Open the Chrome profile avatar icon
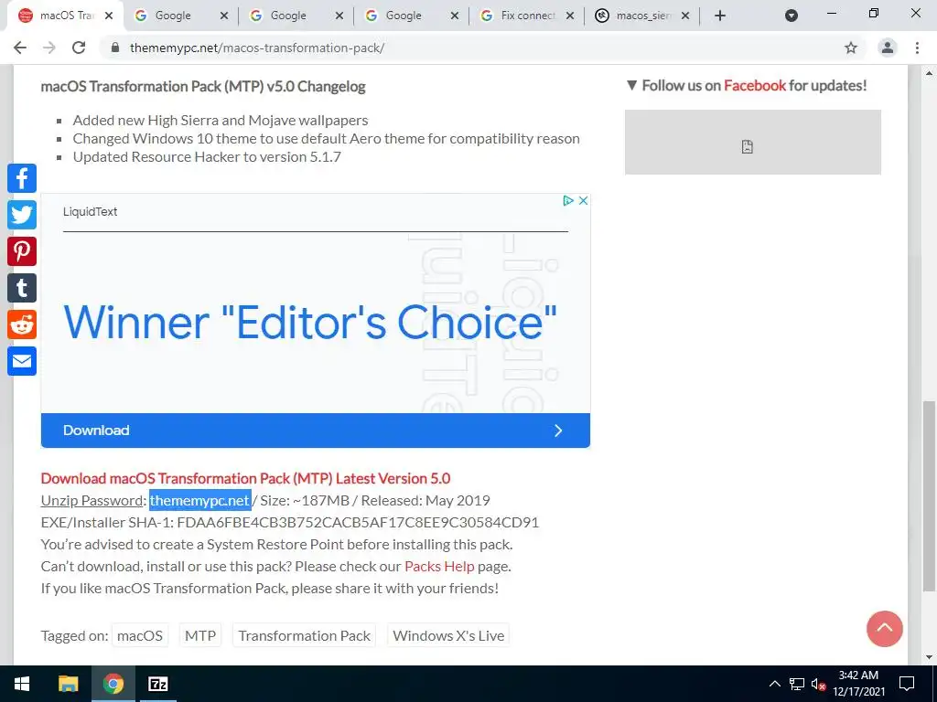 (x=888, y=48)
